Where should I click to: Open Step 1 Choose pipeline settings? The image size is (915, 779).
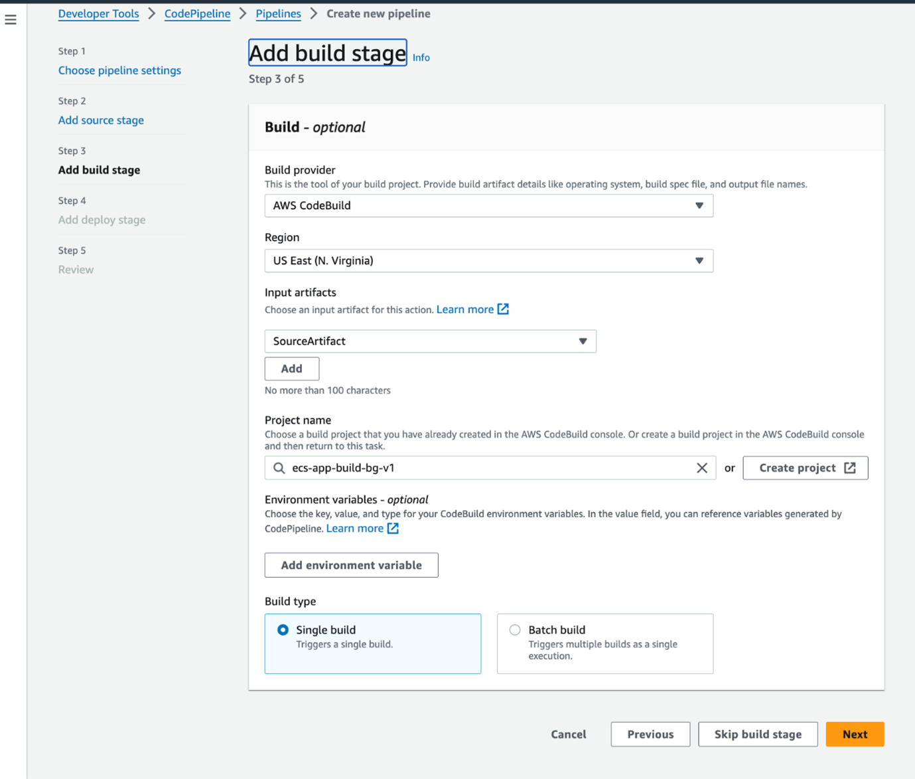(x=119, y=70)
